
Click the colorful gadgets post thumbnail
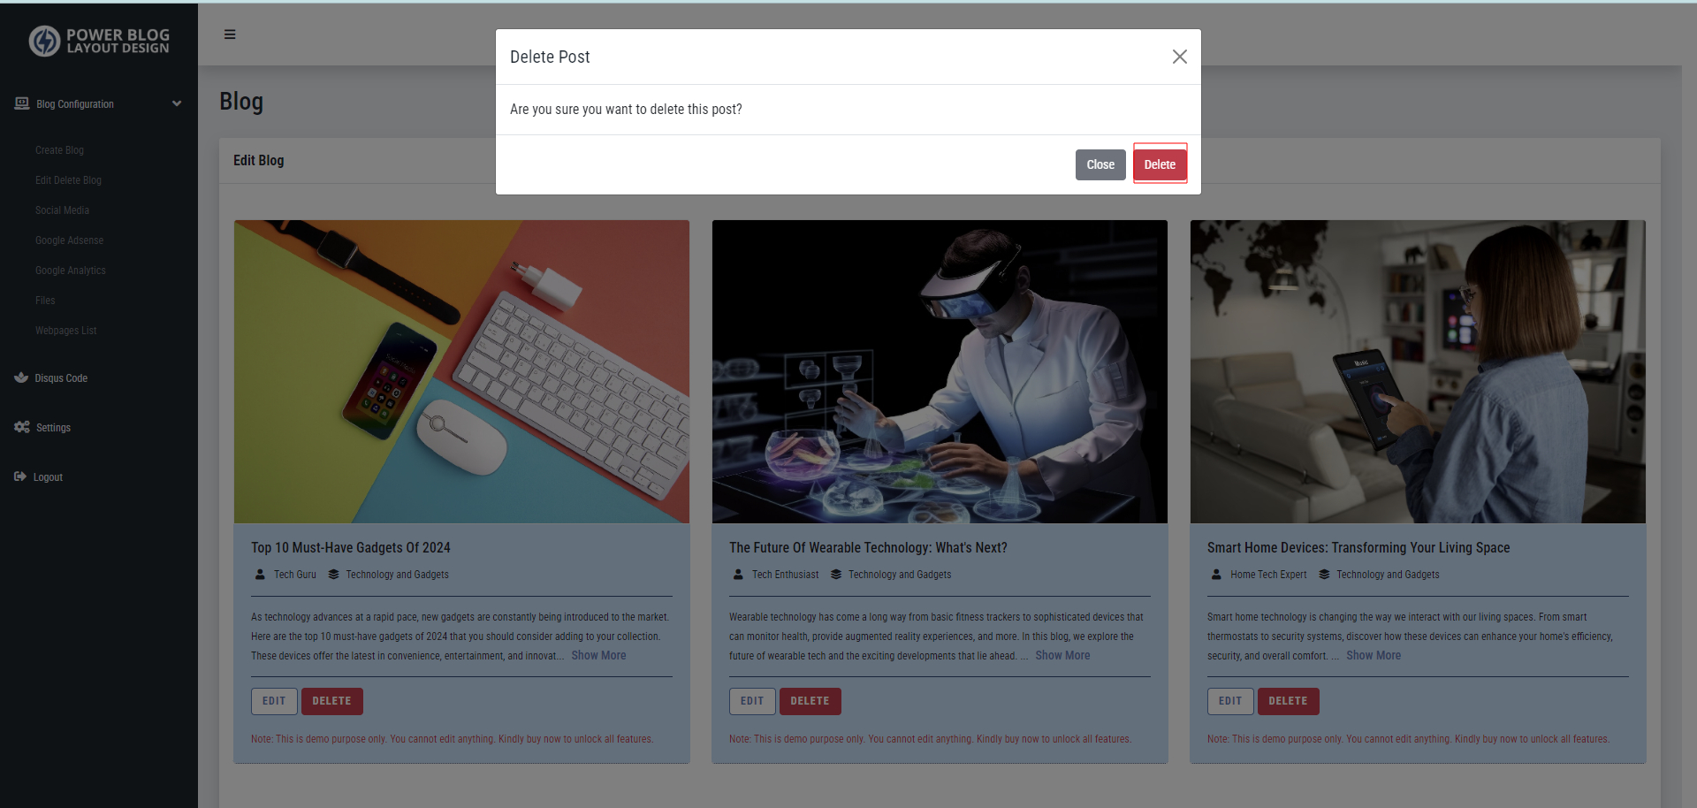tap(461, 371)
